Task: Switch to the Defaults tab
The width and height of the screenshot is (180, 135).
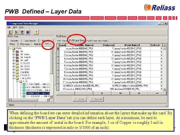Action: pos(14,41)
